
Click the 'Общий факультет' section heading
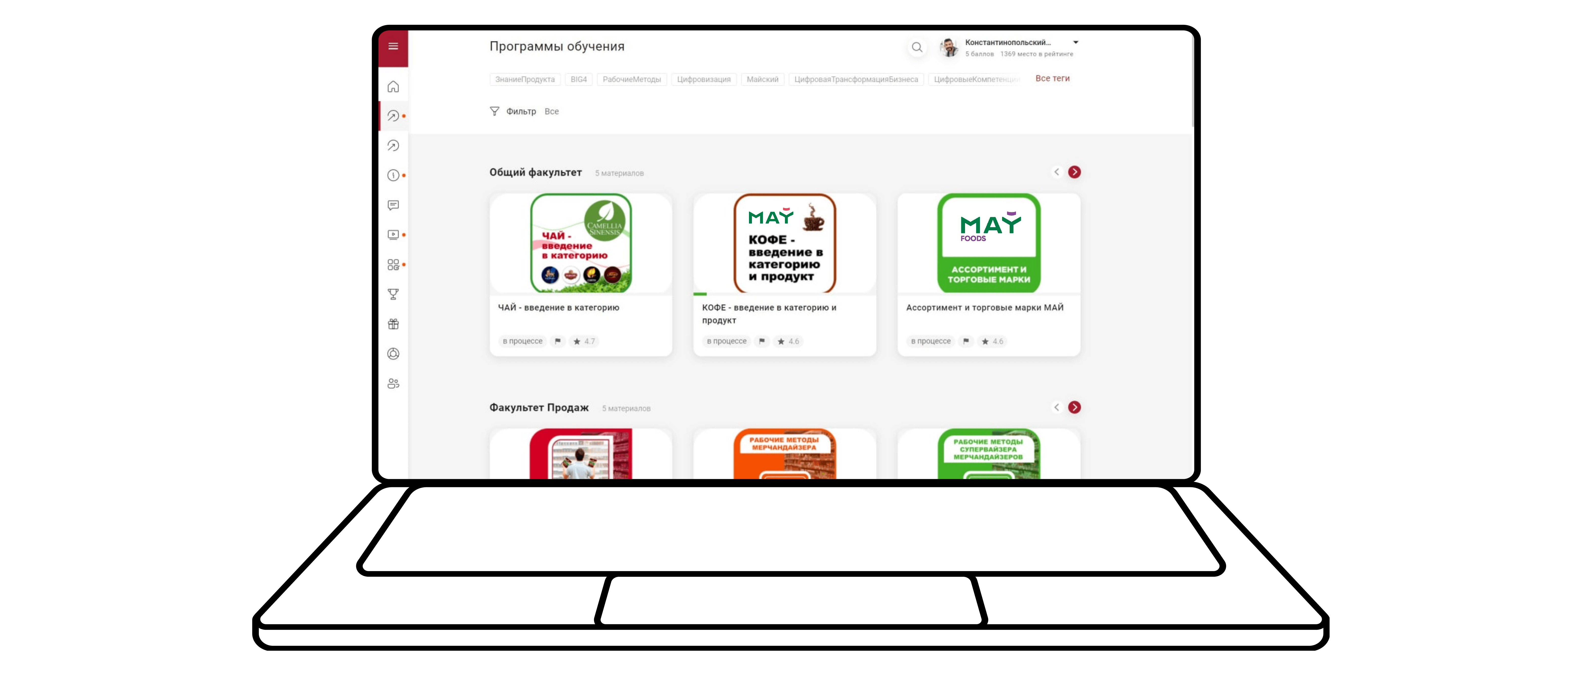[535, 172]
